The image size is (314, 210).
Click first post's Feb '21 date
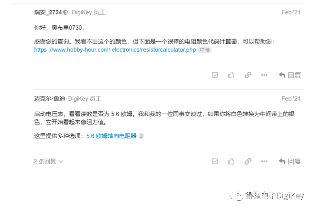[291, 13]
